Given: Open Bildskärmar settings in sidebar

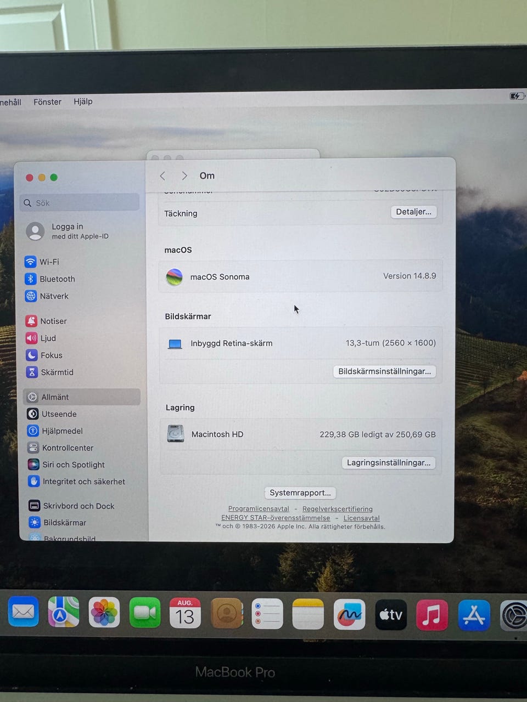Looking at the screenshot, I should [x=58, y=523].
